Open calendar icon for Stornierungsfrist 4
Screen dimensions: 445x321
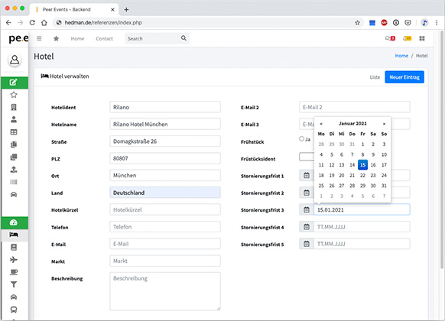coord(307,227)
